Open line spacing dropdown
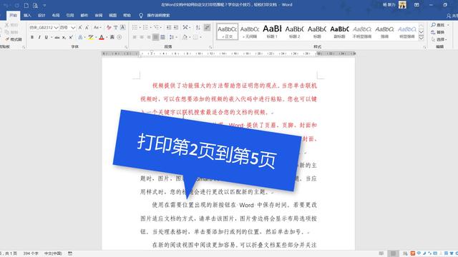 173,37
